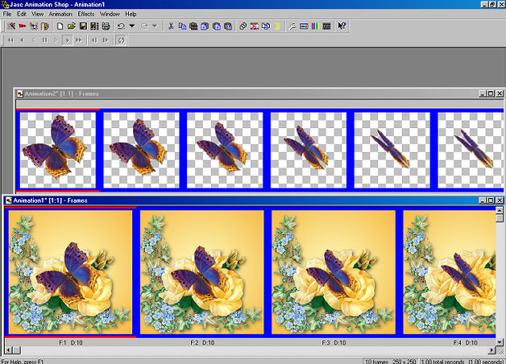This screenshot has height=364, width=506.
Task: Click the single-left-arrow playback button
Action: (x=22, y=40)
